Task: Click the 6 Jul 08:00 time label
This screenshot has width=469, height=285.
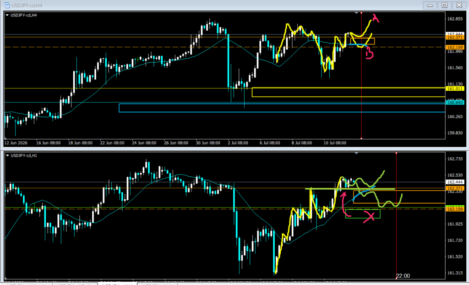Action: 270,143
